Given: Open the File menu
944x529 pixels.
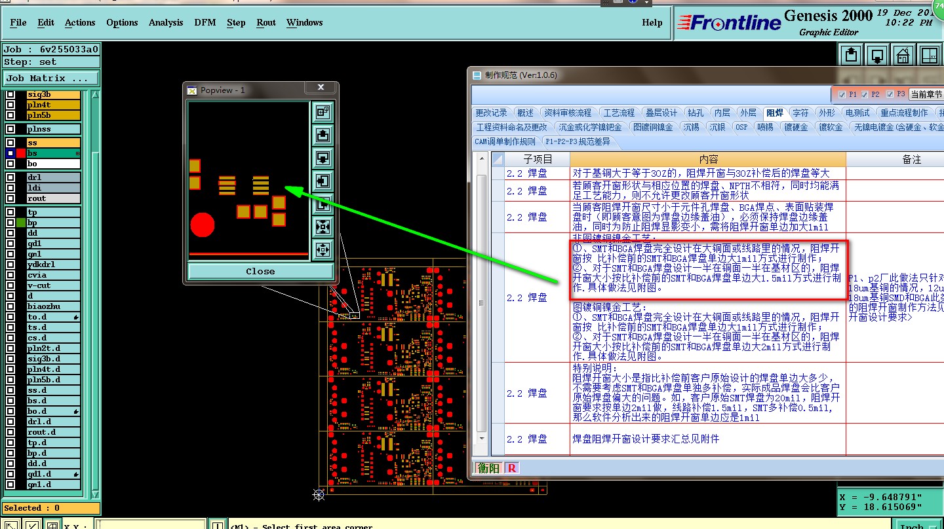Looking at the screenshot, I should (18, 22).
